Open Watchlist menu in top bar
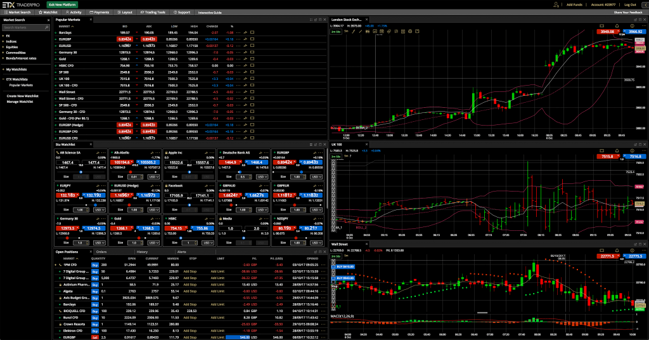 tap(48, 12)
